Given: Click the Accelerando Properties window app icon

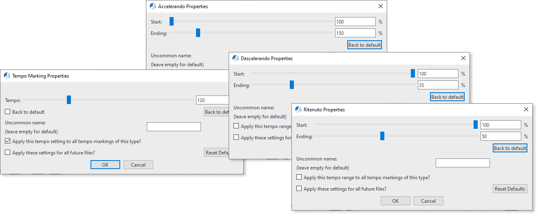Looking at the screenshot, I should click(153, 6).
